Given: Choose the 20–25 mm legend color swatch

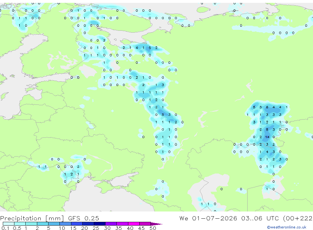Looking at the screenshot, I should coord(88,224).
